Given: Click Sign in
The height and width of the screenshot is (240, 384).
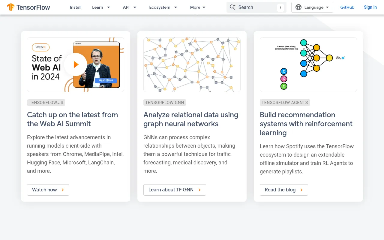Looking at the screenshot, I should coord(370,7).
